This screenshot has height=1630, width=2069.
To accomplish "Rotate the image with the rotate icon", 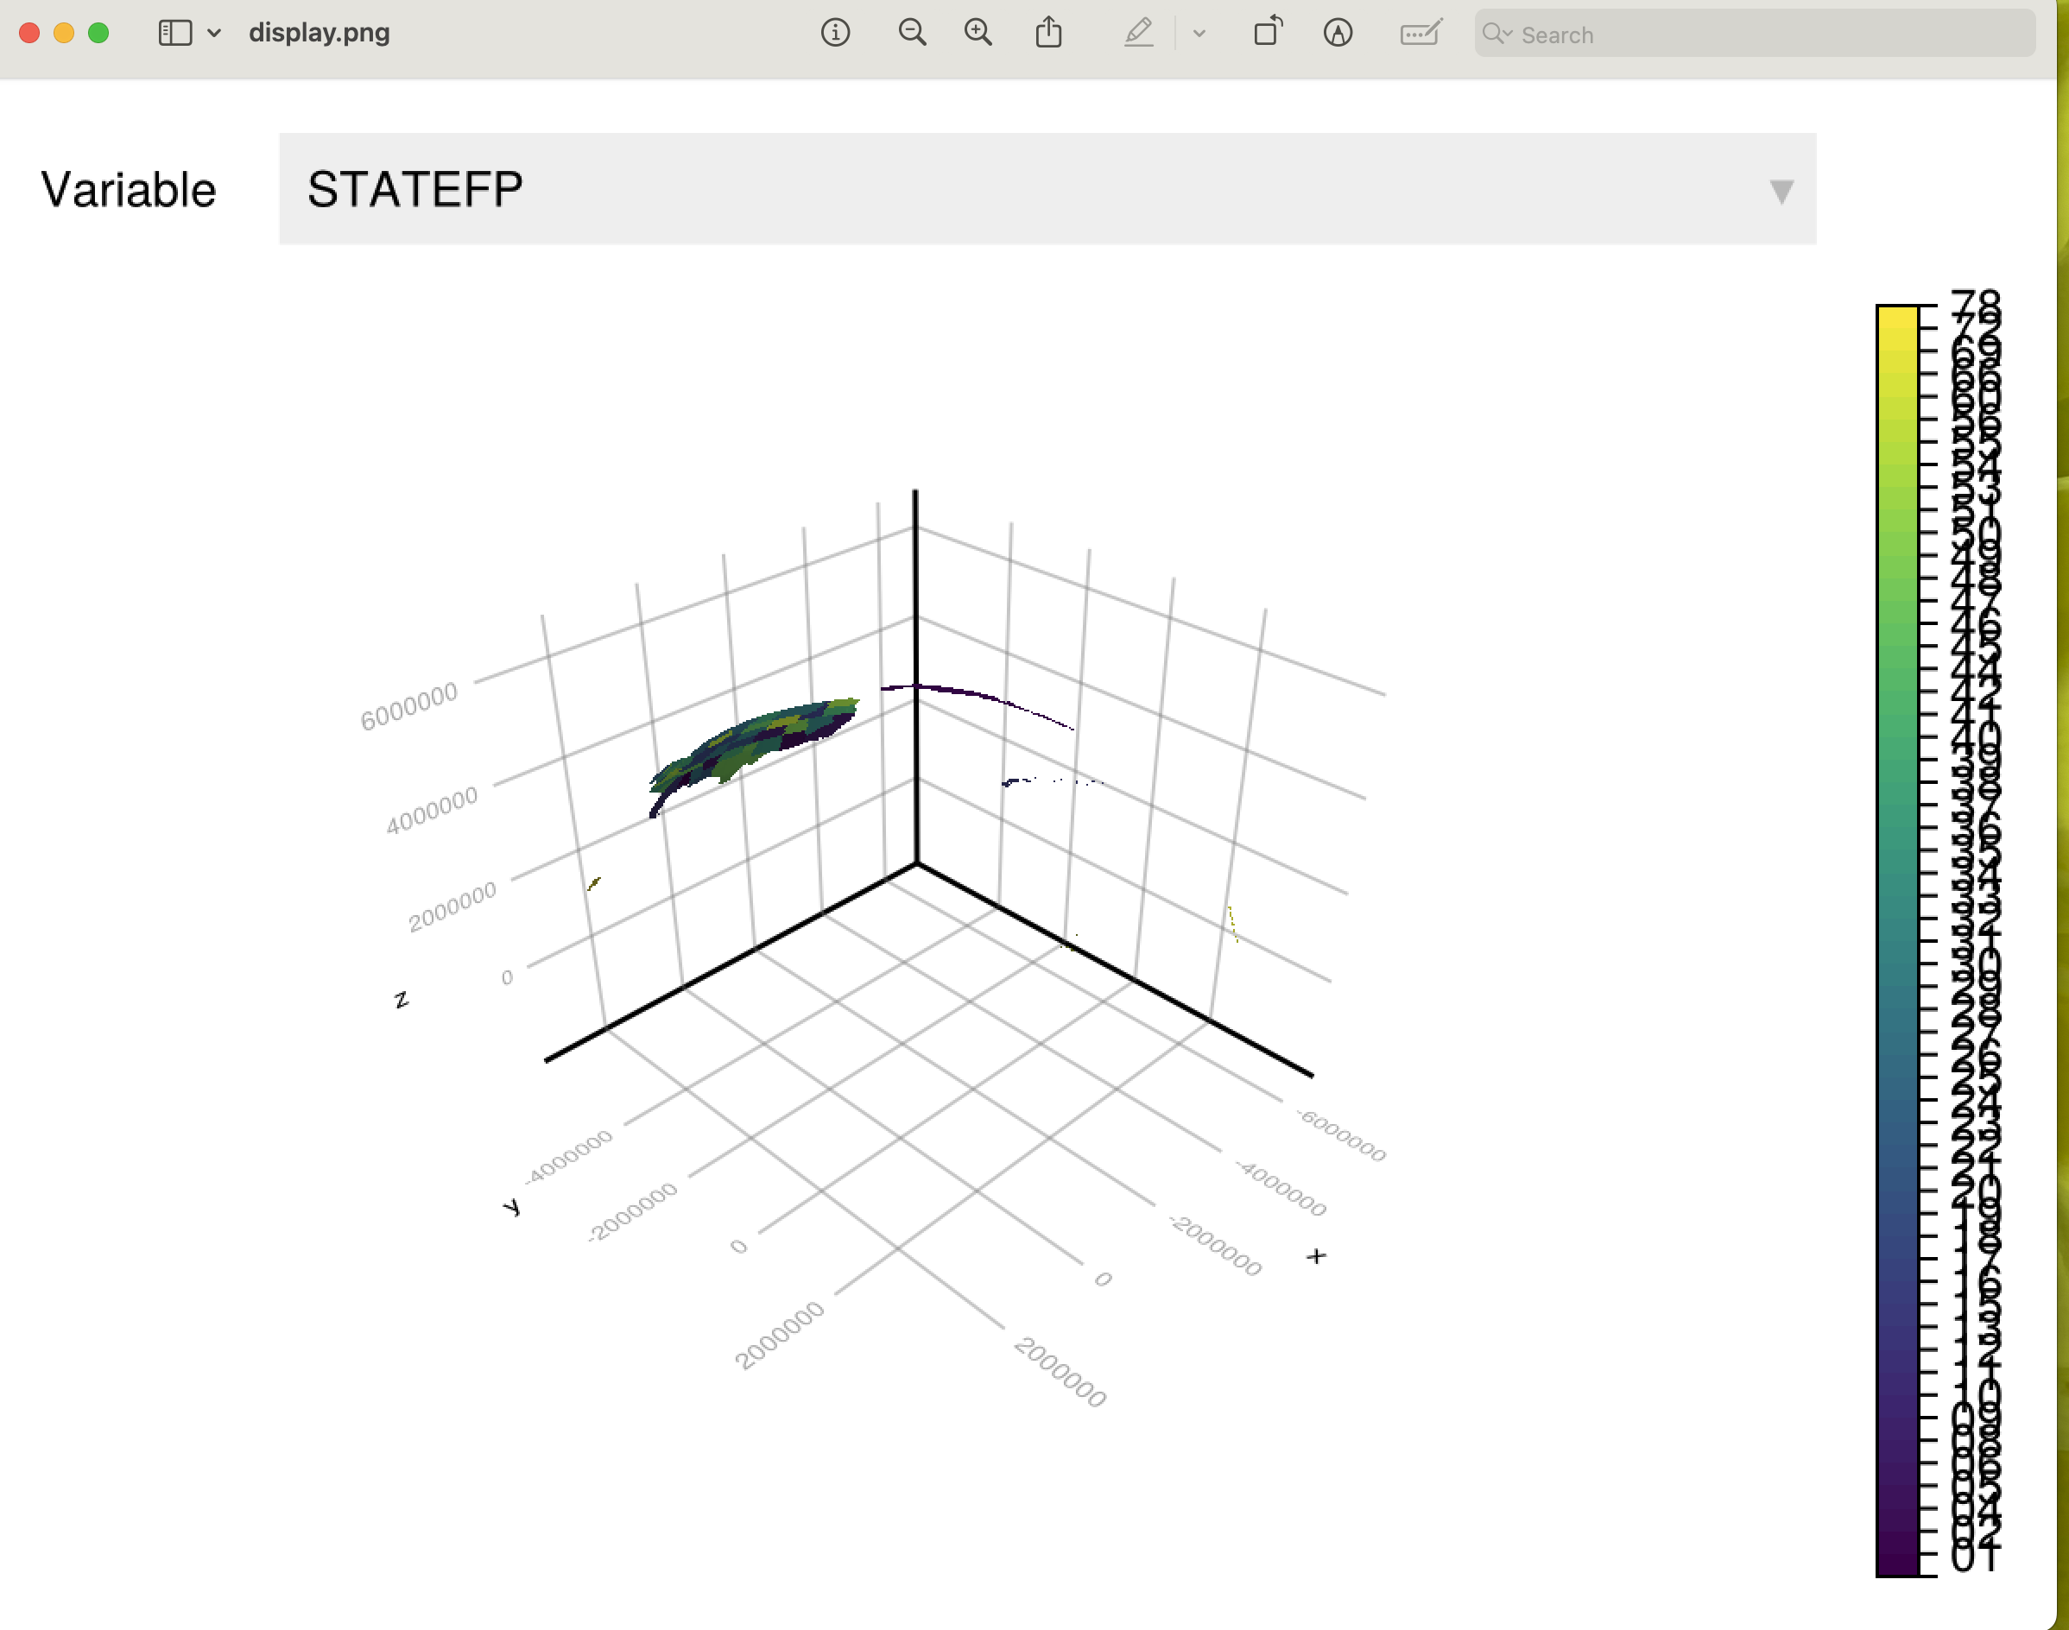I will pos(1268,34).
